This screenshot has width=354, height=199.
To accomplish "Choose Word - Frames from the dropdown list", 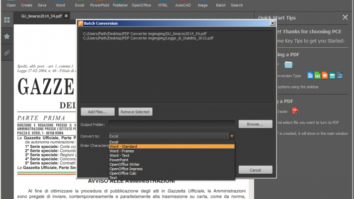I will tap(172, 151).
